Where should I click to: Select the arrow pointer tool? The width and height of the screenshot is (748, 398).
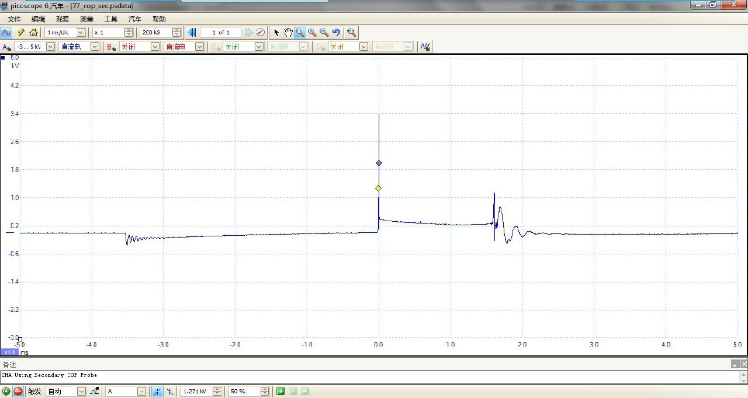point(276,33)
